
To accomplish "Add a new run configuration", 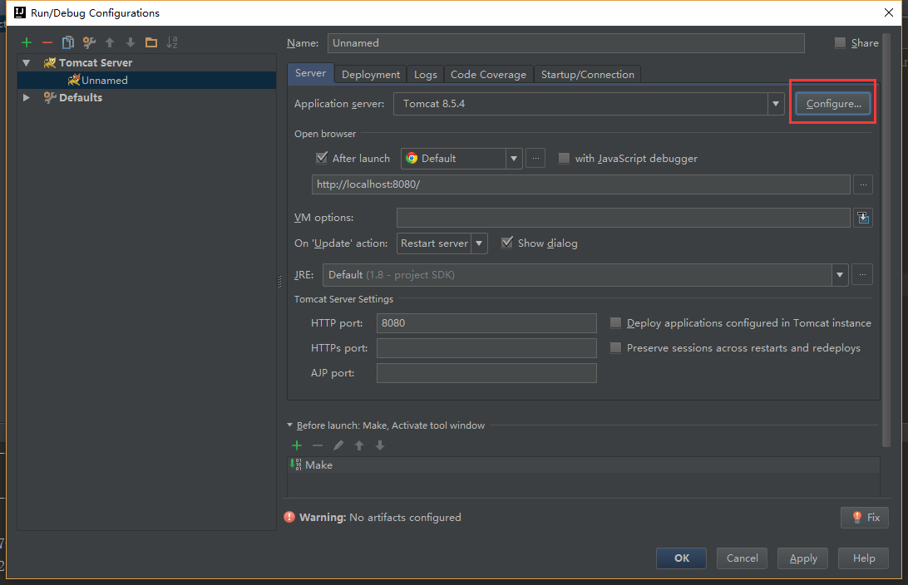I will [27, 42].
